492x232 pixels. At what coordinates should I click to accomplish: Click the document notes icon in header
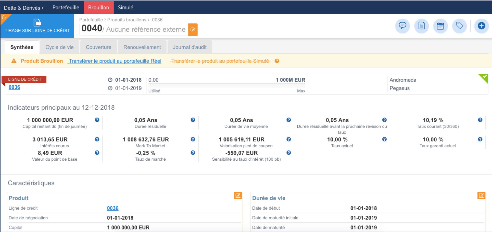pos(421,26)
